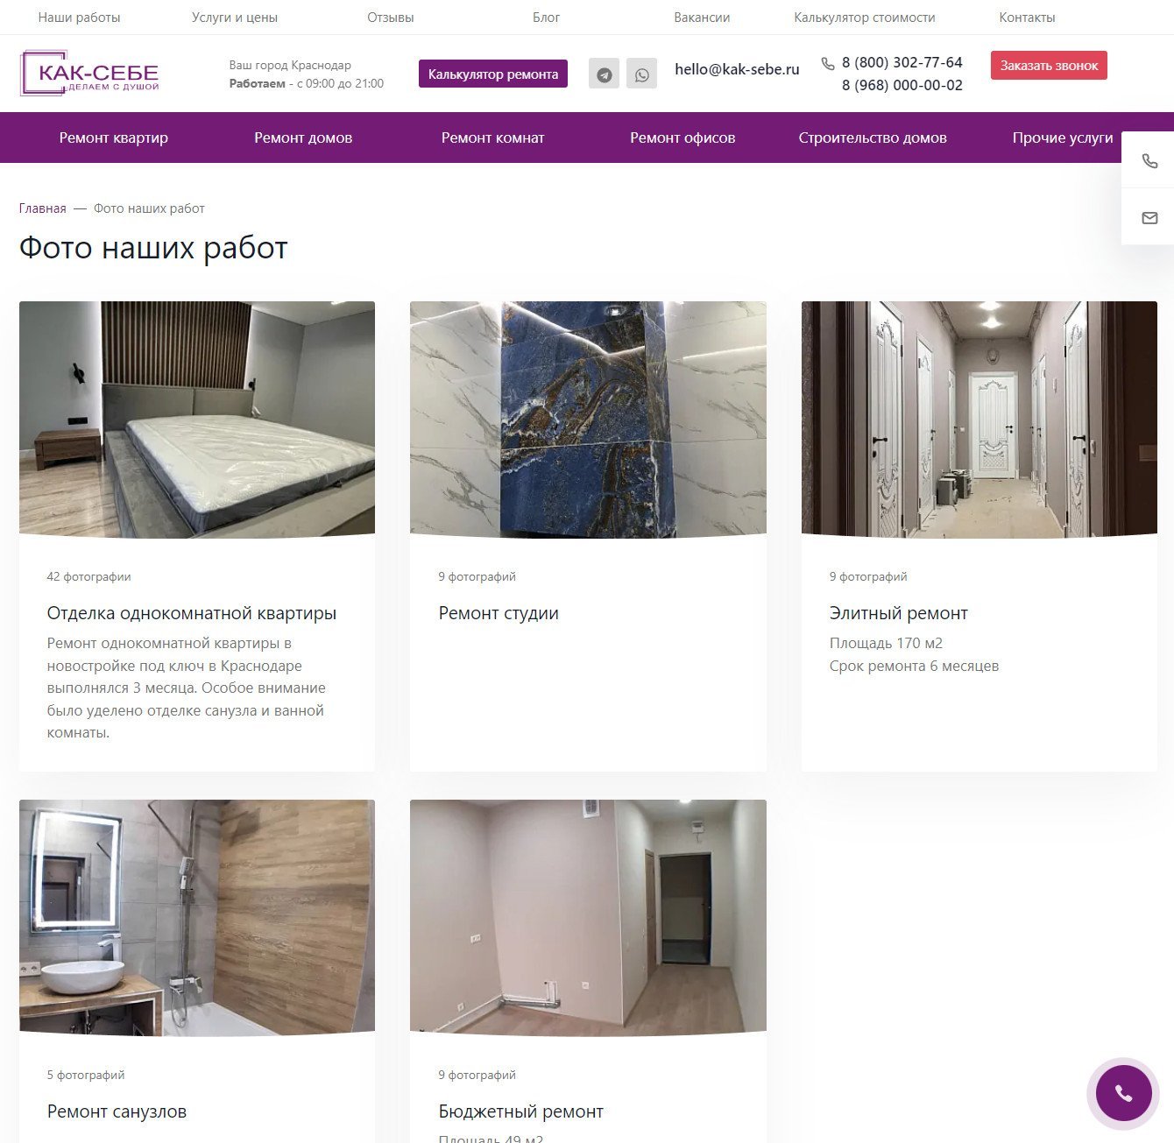
Task: Select Строительство домов in navigation
Action: [x=873, y=138]
